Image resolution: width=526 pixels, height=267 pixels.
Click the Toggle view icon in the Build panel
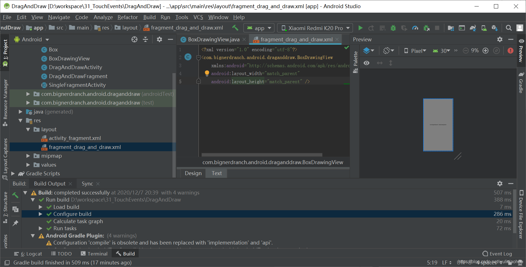pyautogui.click(x=15, y=209)
